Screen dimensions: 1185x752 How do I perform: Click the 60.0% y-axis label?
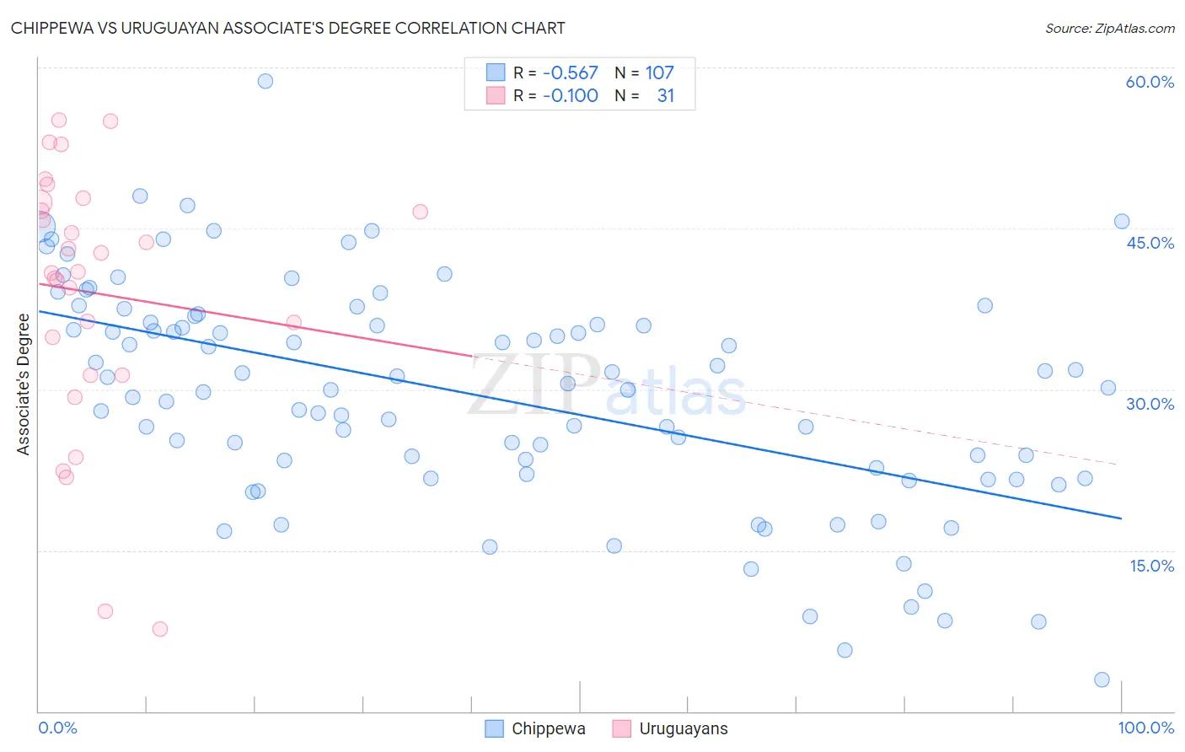click(x=1150, y=82)
